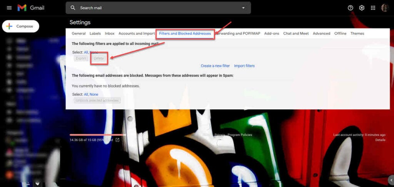Open the Privacy link

pyautogui.click(x=220, y=135)
